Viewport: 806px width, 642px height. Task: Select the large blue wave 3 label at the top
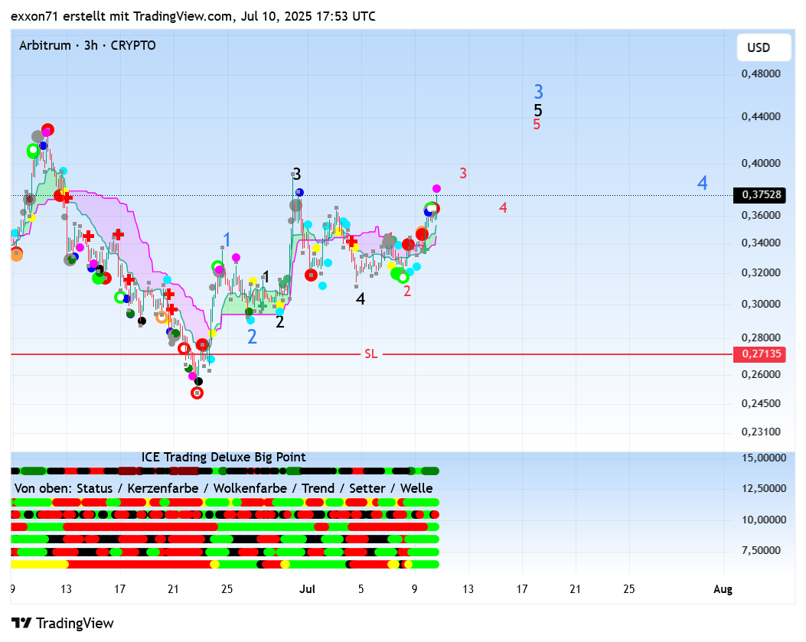[539, 92]
